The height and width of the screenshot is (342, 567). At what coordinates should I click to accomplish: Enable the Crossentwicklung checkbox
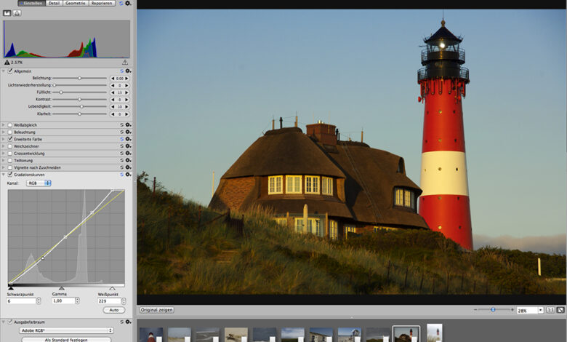[x=9, y=154]
